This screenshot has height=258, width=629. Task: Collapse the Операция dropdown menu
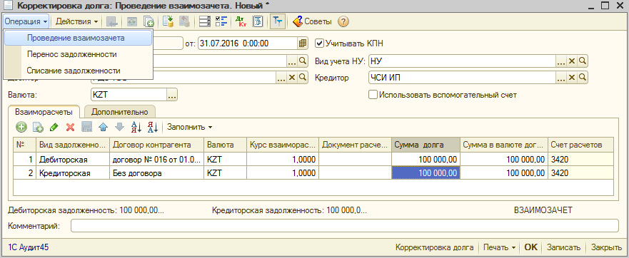pyautogui.click(x=26, y=21)
